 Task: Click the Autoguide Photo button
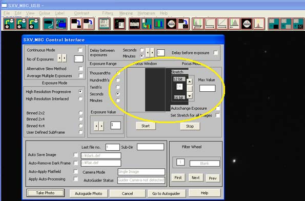(89, 193)
